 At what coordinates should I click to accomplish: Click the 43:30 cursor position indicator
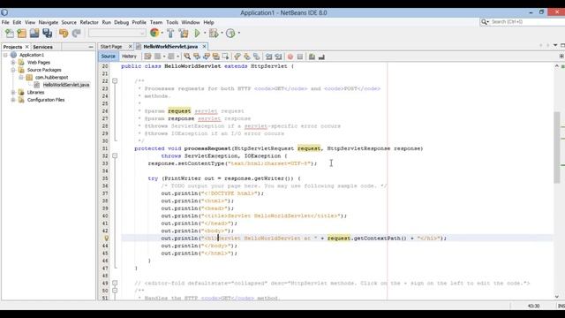(533, 306)
